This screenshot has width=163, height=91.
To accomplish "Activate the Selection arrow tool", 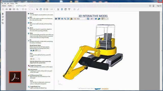I will (37, 9).
